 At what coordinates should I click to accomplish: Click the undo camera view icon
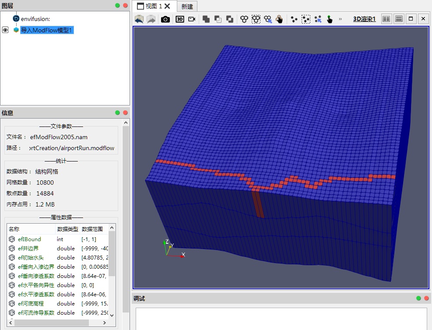tap(139, 19)
